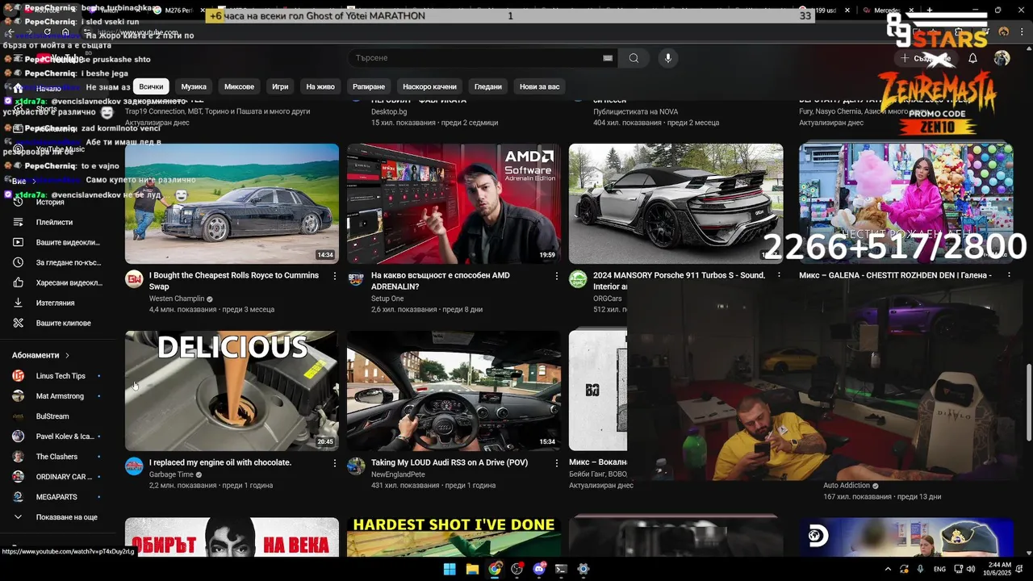Screen dimensions: 1033x581
Task: Select the Нови за вас filter chip
Action: (540, 86)
